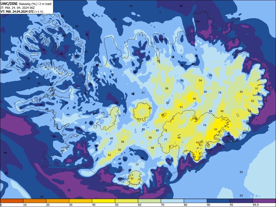Screen dimensions: 276x207
Task: Click the legend scale label '30'
Action: 71,205
